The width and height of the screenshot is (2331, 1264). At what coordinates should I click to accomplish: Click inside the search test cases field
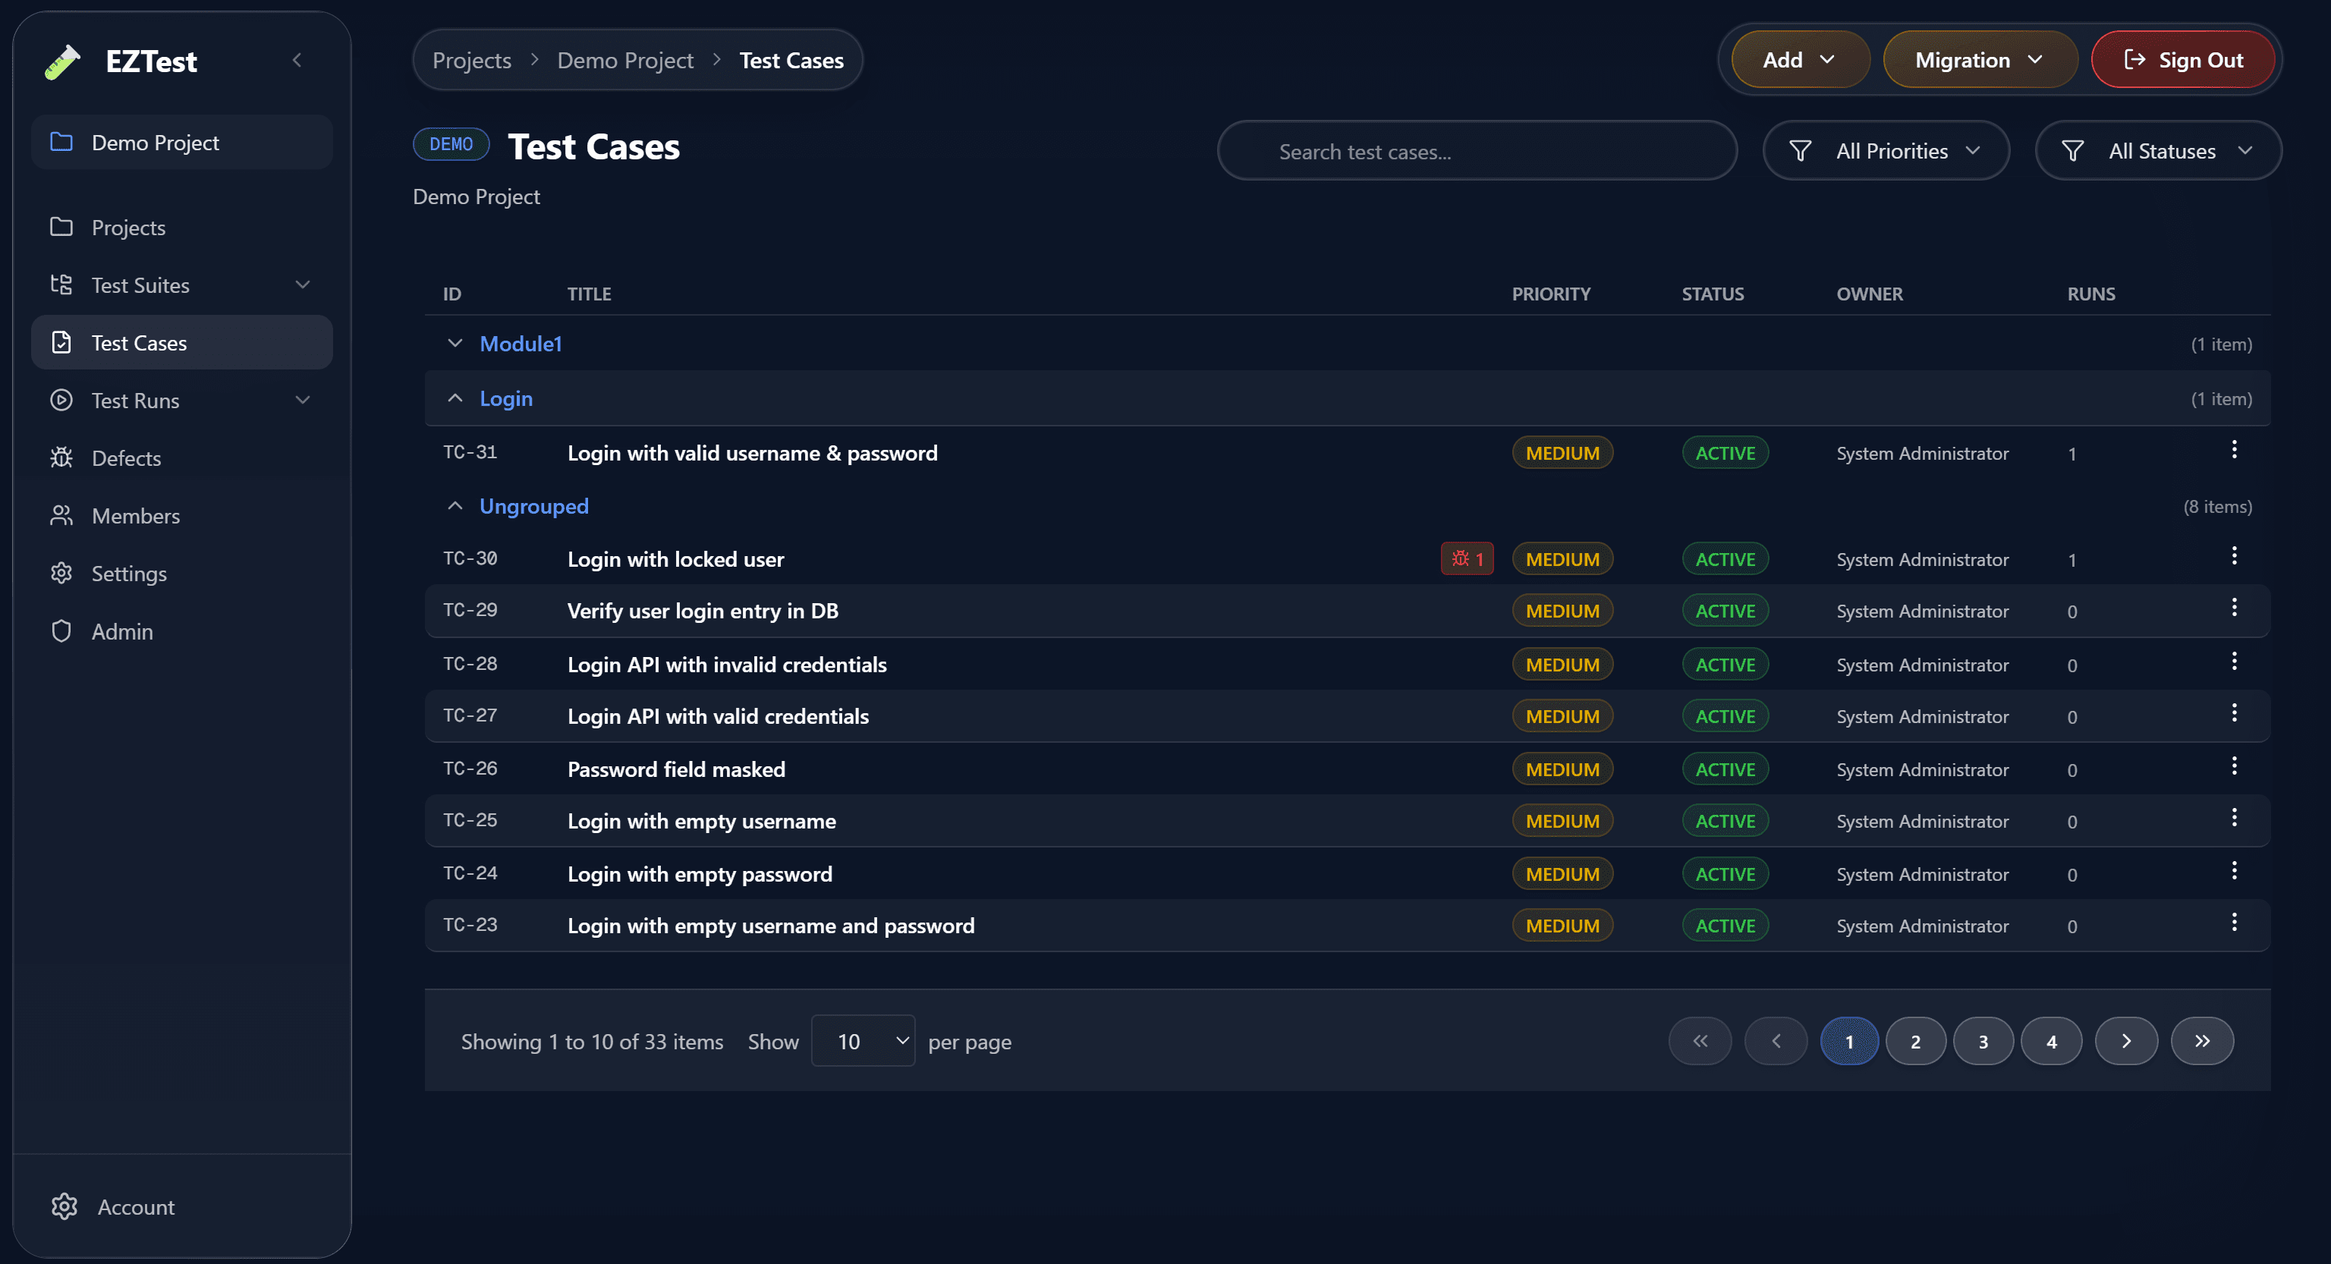tap(1475, 150)
